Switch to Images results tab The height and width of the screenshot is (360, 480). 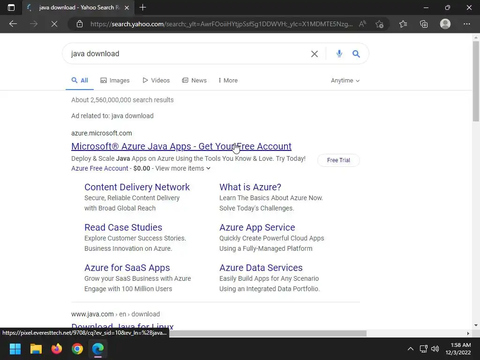click(x=115, y=81)
